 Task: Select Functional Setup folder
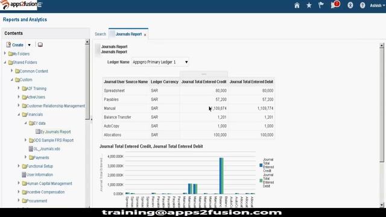pos(39,166)
